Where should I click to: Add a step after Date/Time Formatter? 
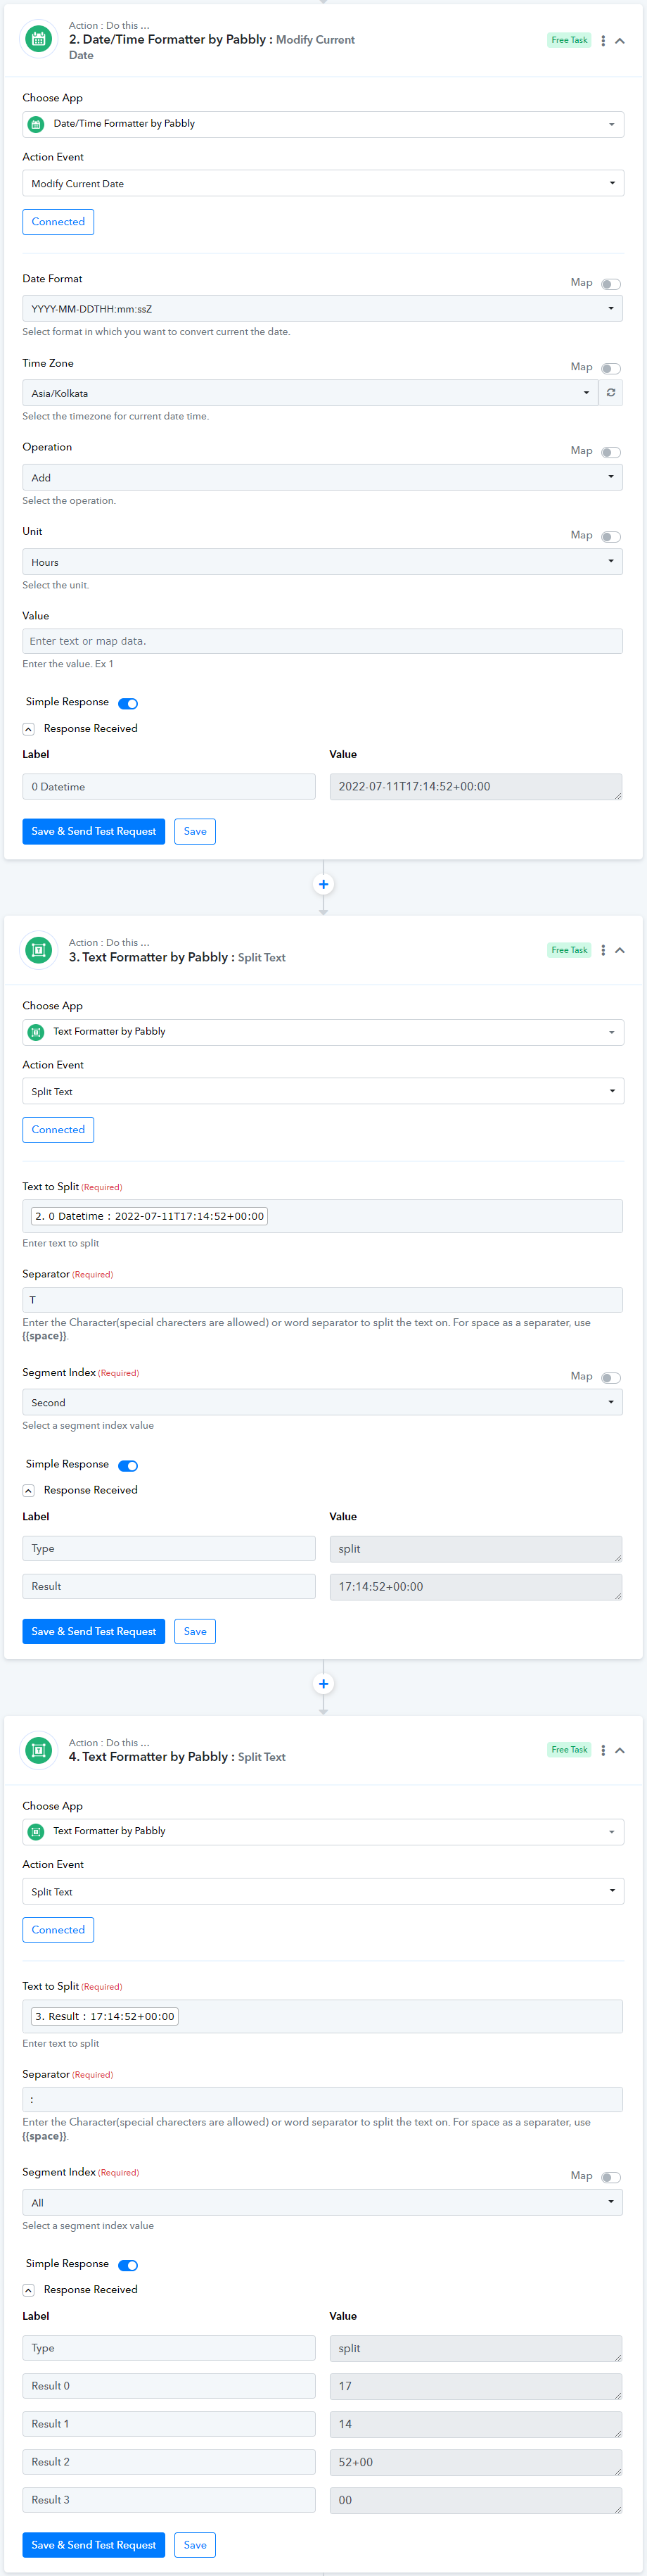pos(323,884)
